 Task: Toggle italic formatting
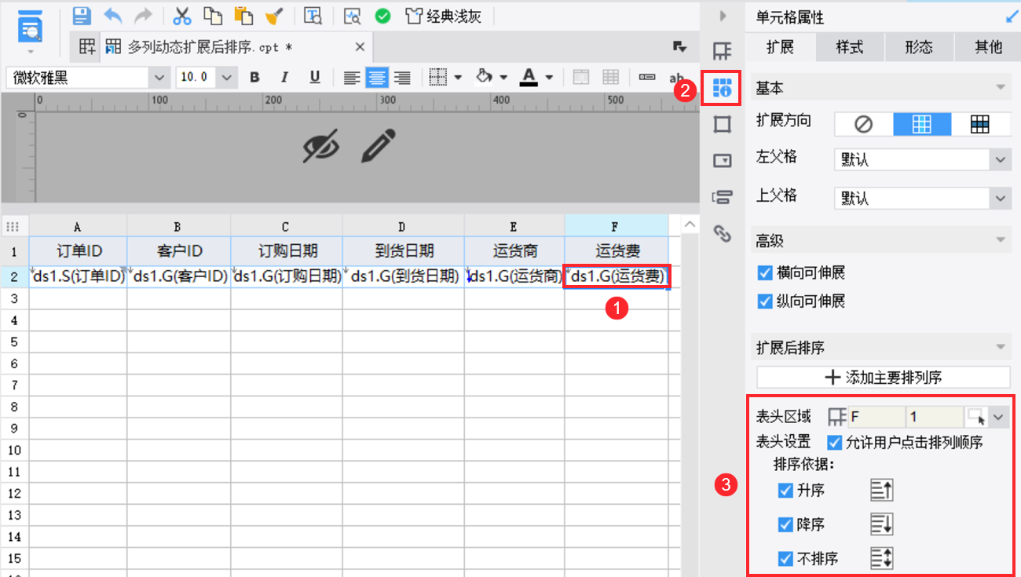284,77
